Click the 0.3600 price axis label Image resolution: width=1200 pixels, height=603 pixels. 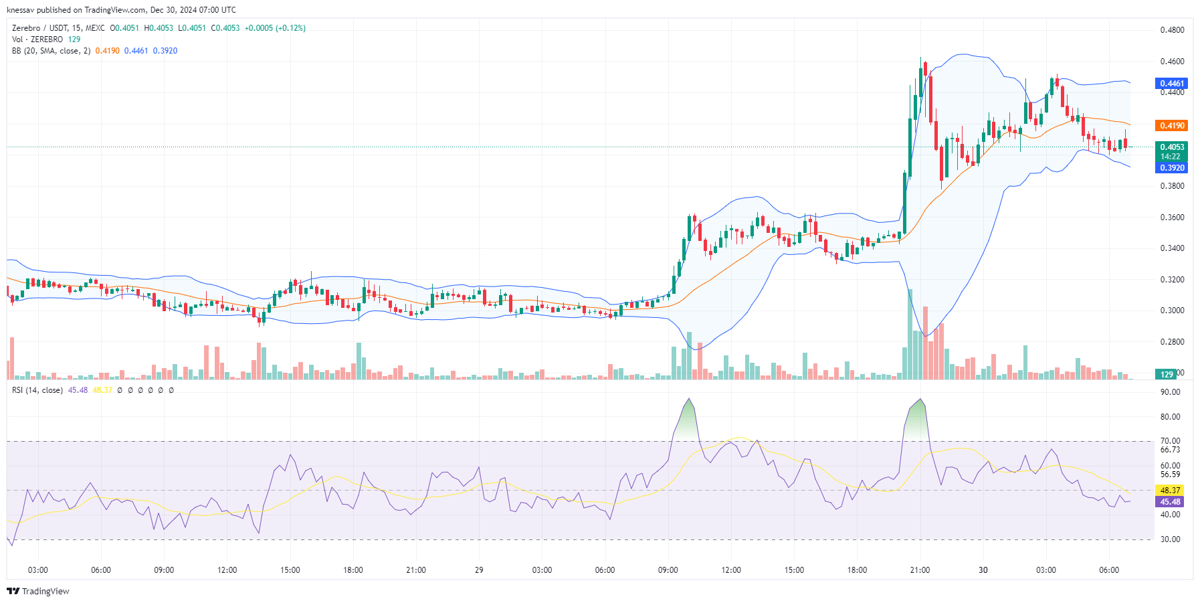click(1172, 218)
